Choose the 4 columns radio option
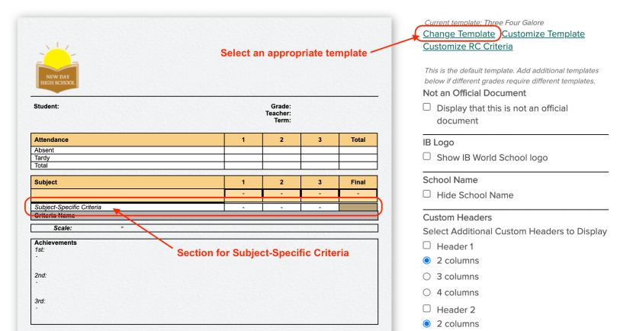Viewport: 617px width, 331px height. [427, 292]
